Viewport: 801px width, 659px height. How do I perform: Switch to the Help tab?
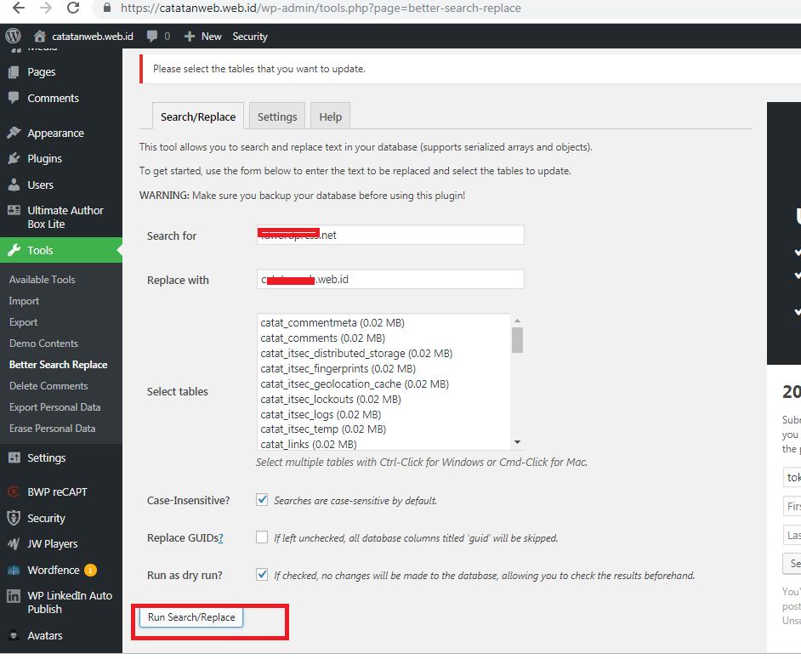click(x=330, y=117)
